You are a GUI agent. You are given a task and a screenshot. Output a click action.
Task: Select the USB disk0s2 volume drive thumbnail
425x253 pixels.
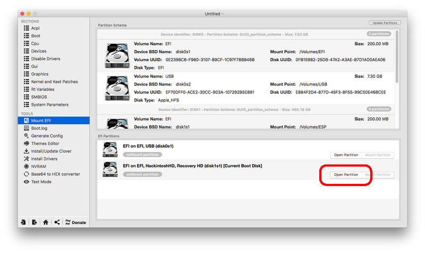click(117, 88)
